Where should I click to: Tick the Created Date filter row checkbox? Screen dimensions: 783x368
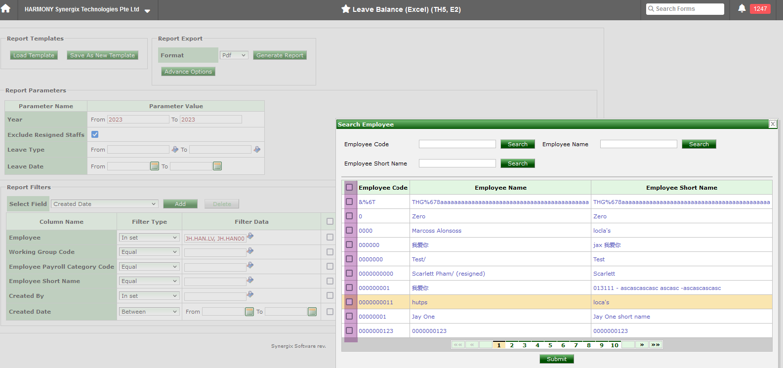coord(330,312)
